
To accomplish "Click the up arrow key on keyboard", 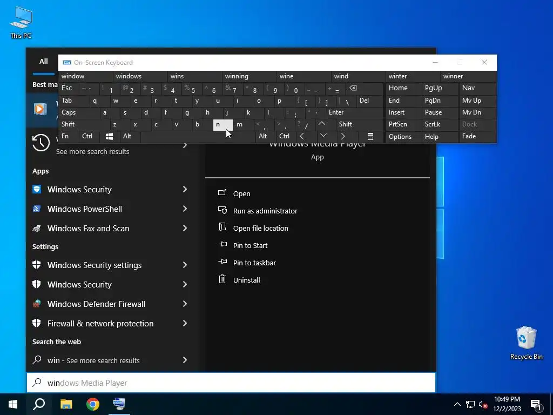I will [322, 124].
